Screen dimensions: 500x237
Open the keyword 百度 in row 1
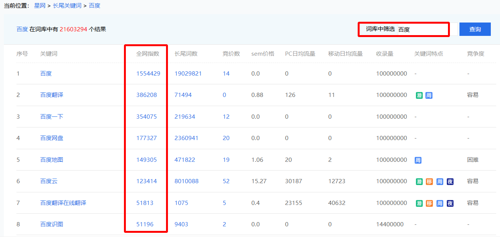click(x=46, y=74)
